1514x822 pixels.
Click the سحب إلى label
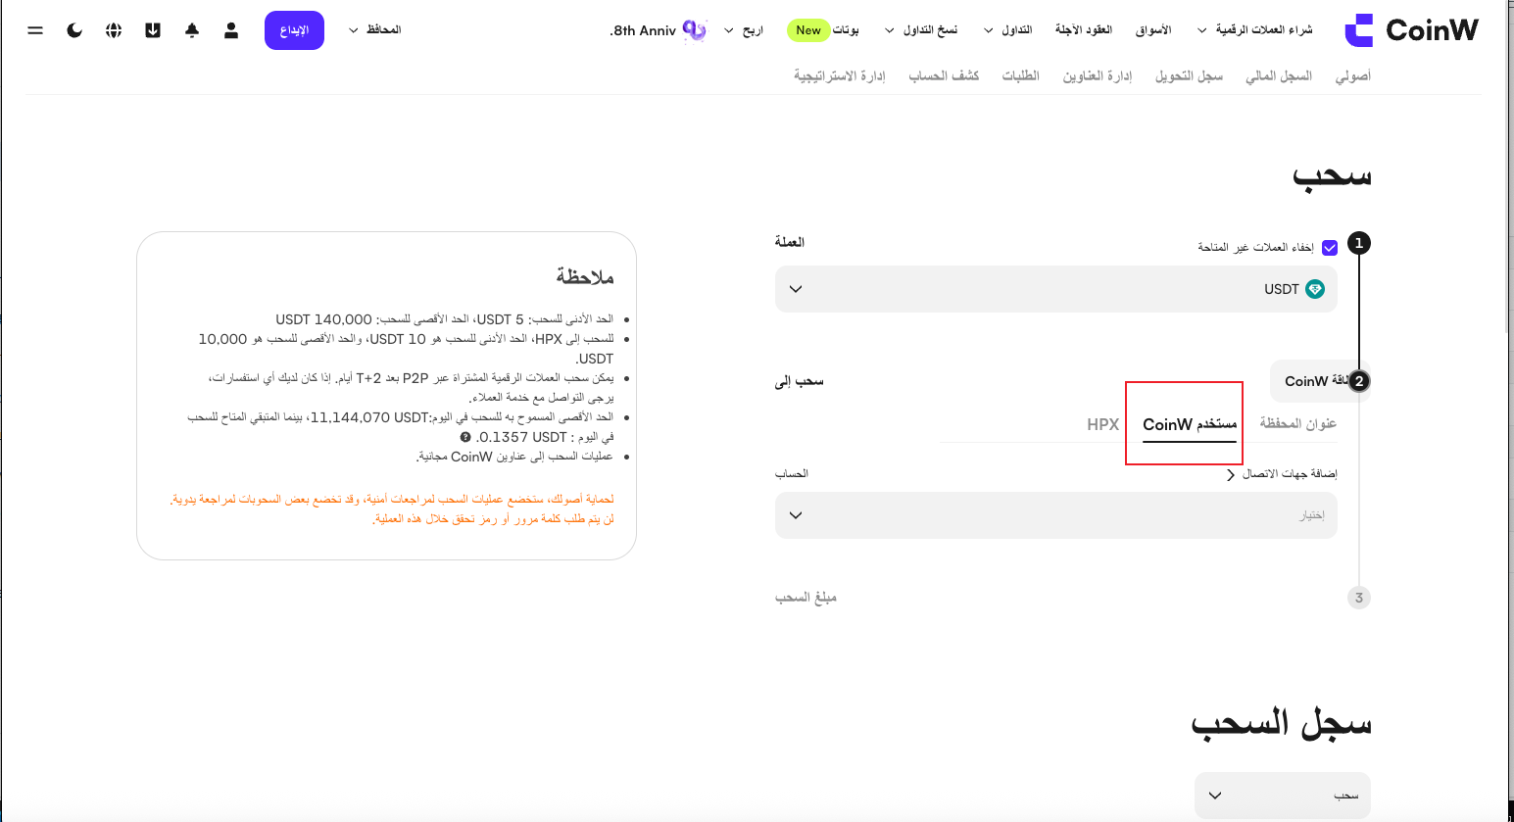[x=800, y=381]
